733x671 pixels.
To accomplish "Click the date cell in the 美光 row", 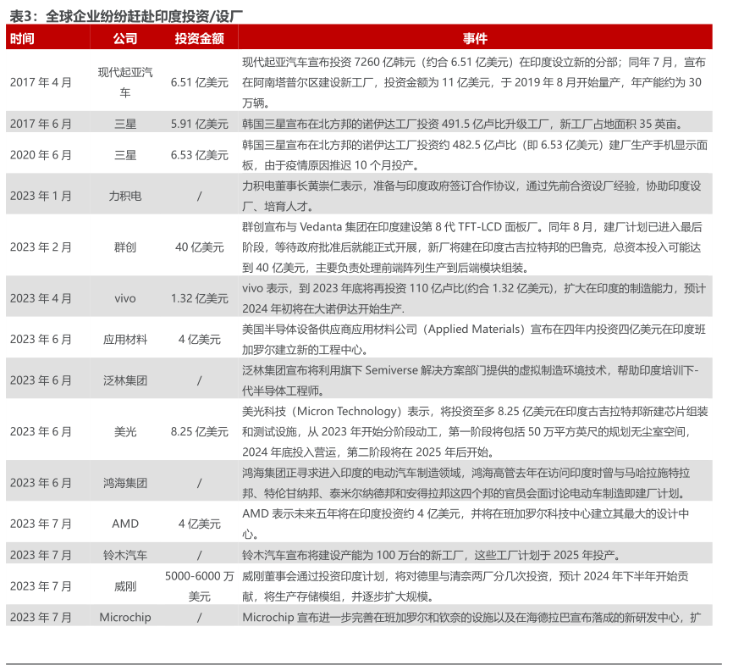I will (41, 431).
